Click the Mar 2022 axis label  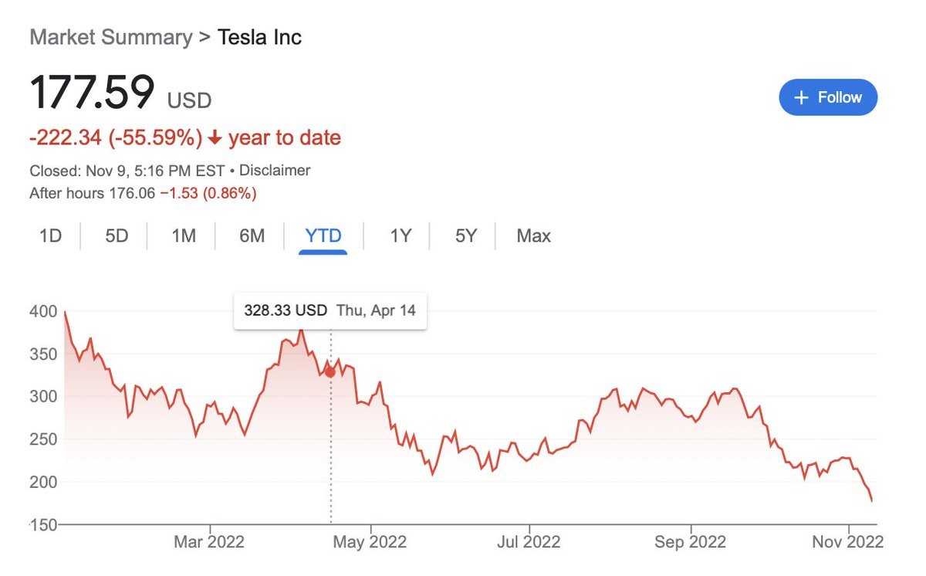coord(208,542)
